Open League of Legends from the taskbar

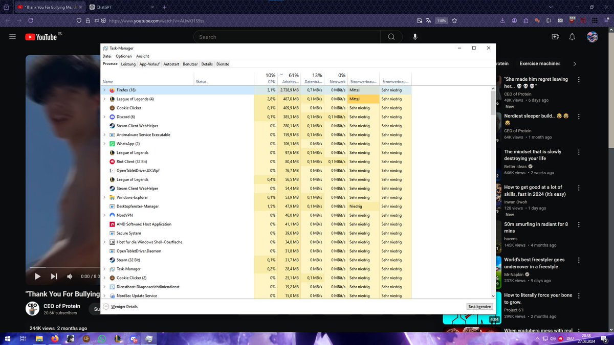tap(117, 338)
